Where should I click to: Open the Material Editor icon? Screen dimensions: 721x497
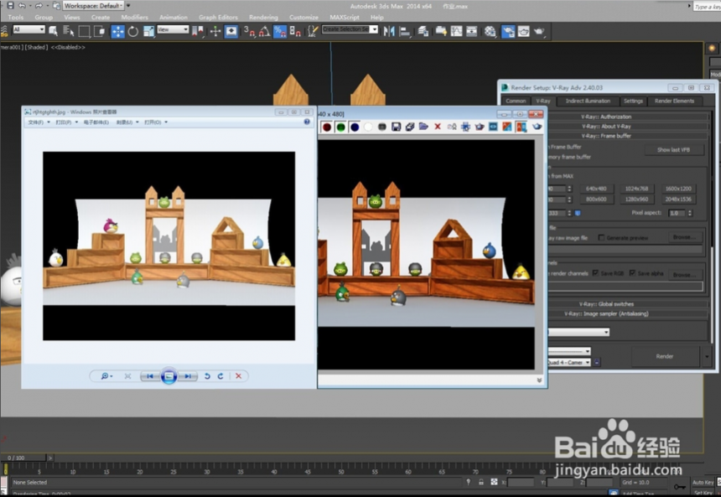(490, 31)
